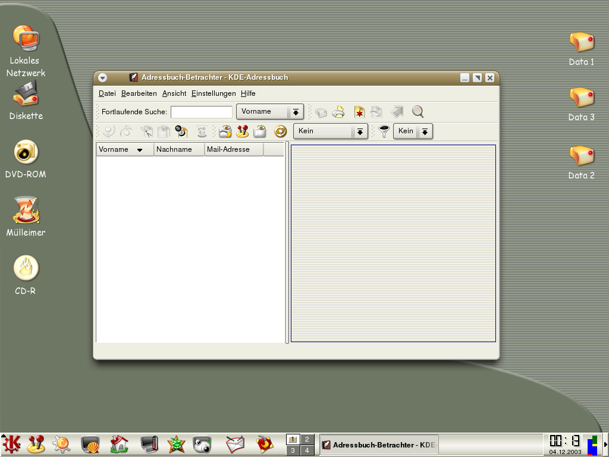Select virtual desktop 1 in the pager
Image resolution: width=609 pixels, height=457 pixels.
(293, 439)
